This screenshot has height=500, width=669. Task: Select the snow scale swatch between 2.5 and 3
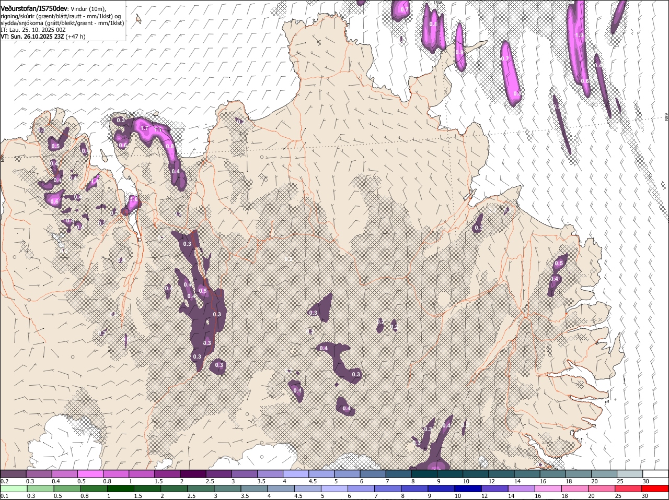point(218,473)
